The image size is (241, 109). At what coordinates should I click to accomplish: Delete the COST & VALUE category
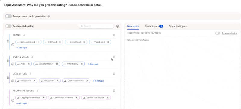pos(114,57)
